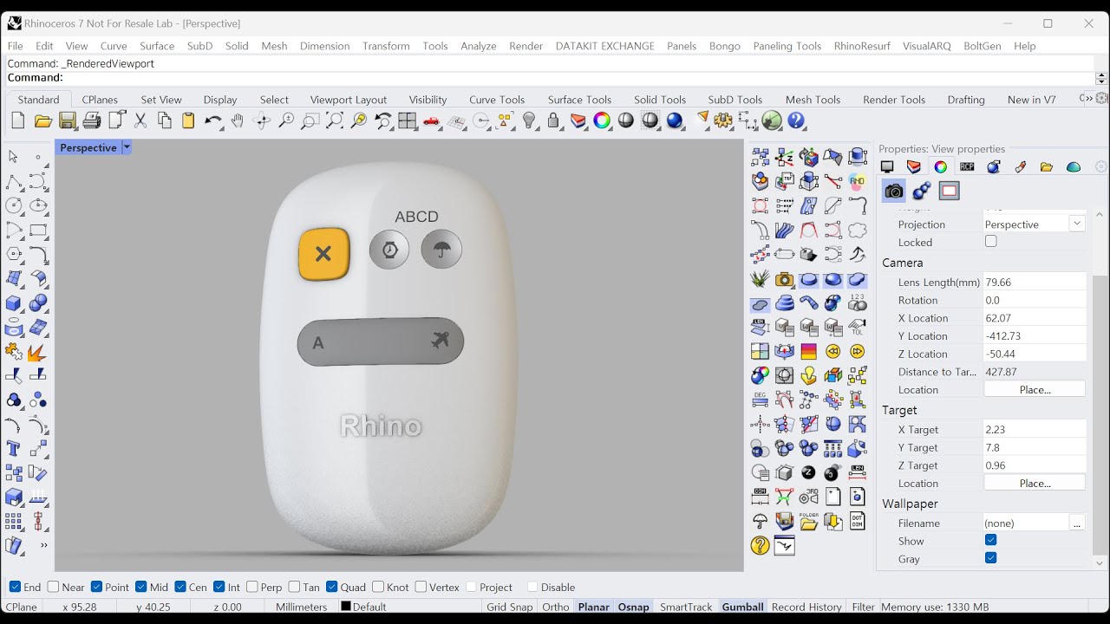Open the camera View properties icon
The image size is (1110, 624).
pos(894,191)
